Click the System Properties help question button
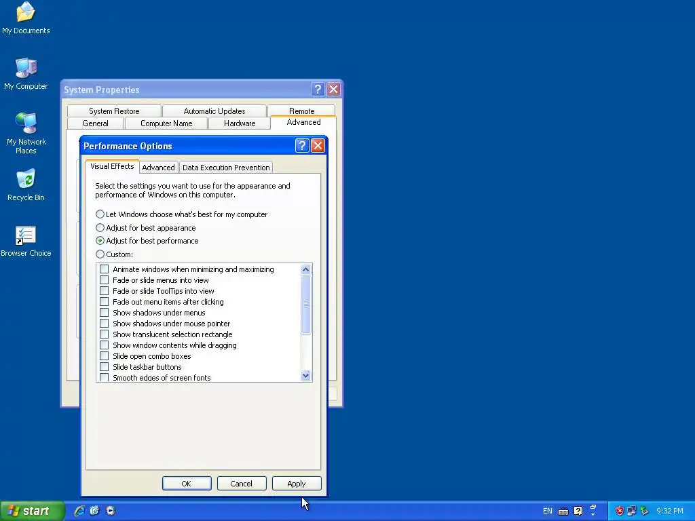695x521 pixels. point(318,90)
